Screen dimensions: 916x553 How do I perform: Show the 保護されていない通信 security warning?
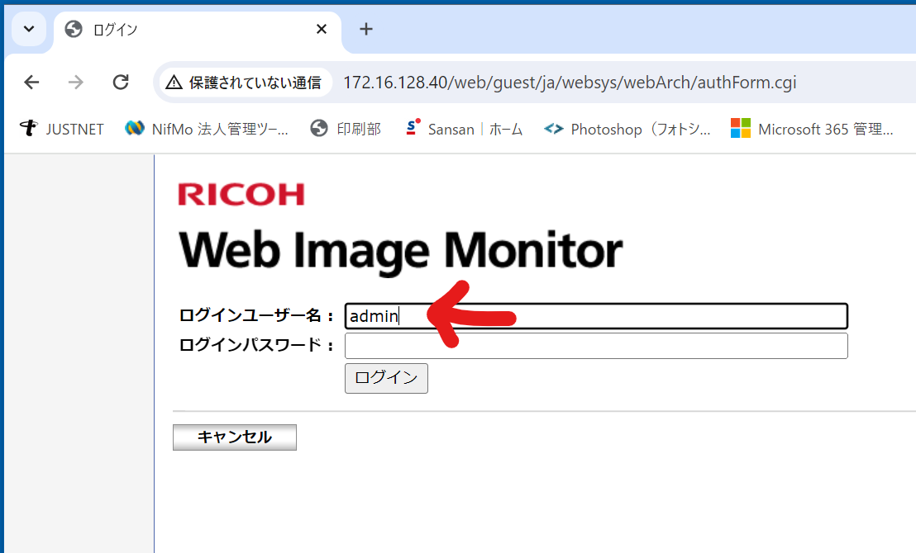tap(244, 83)
